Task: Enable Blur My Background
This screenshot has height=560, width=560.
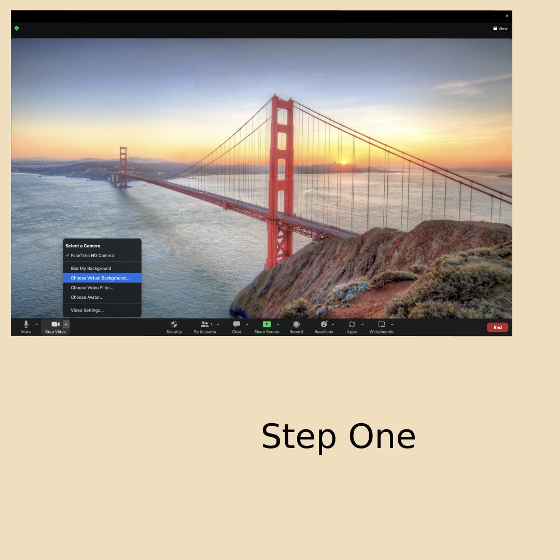Action: click(x=91, y=268)
